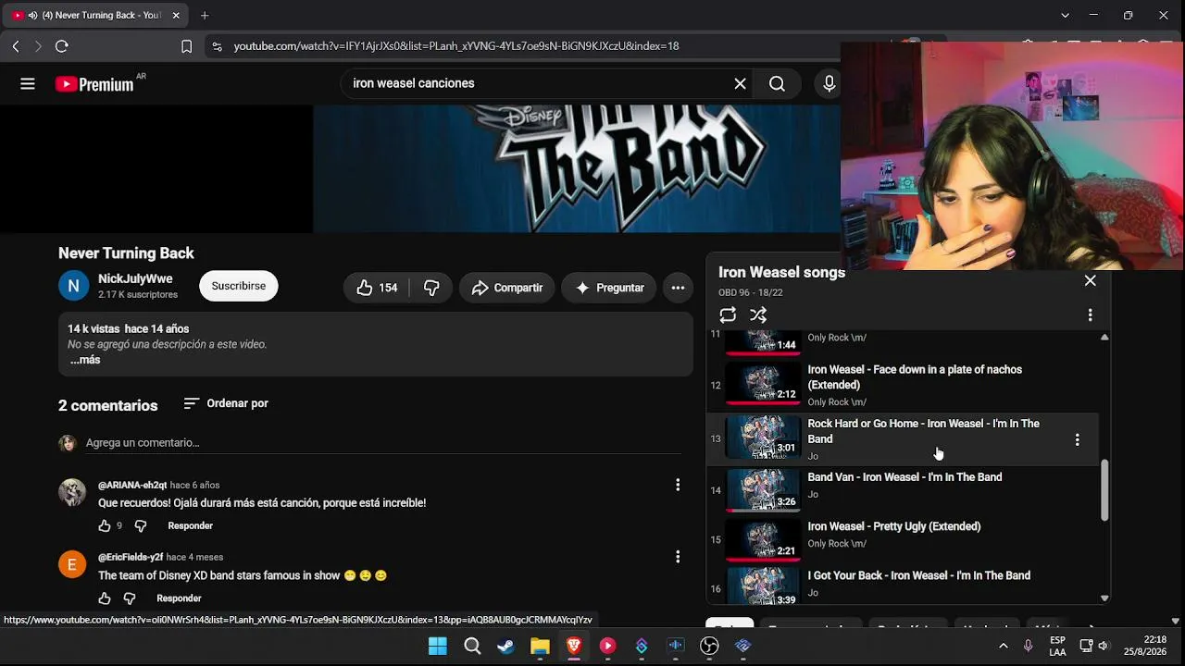Close the Iron Weasel songs playlist panel
This screenshot has height=666, width=1185.
1090,281
